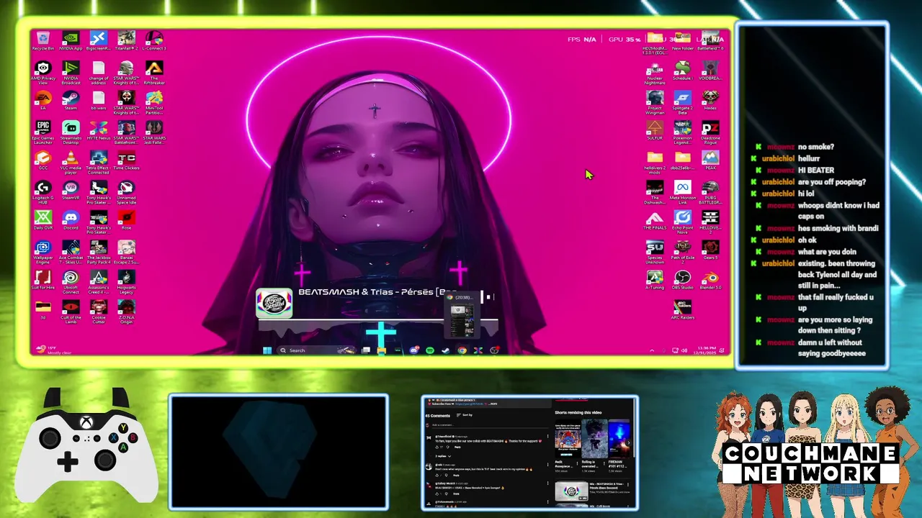Screen dimensions: 922x518
Task: Open the helldivers 2 mods folder
Action: click(655, 163)
